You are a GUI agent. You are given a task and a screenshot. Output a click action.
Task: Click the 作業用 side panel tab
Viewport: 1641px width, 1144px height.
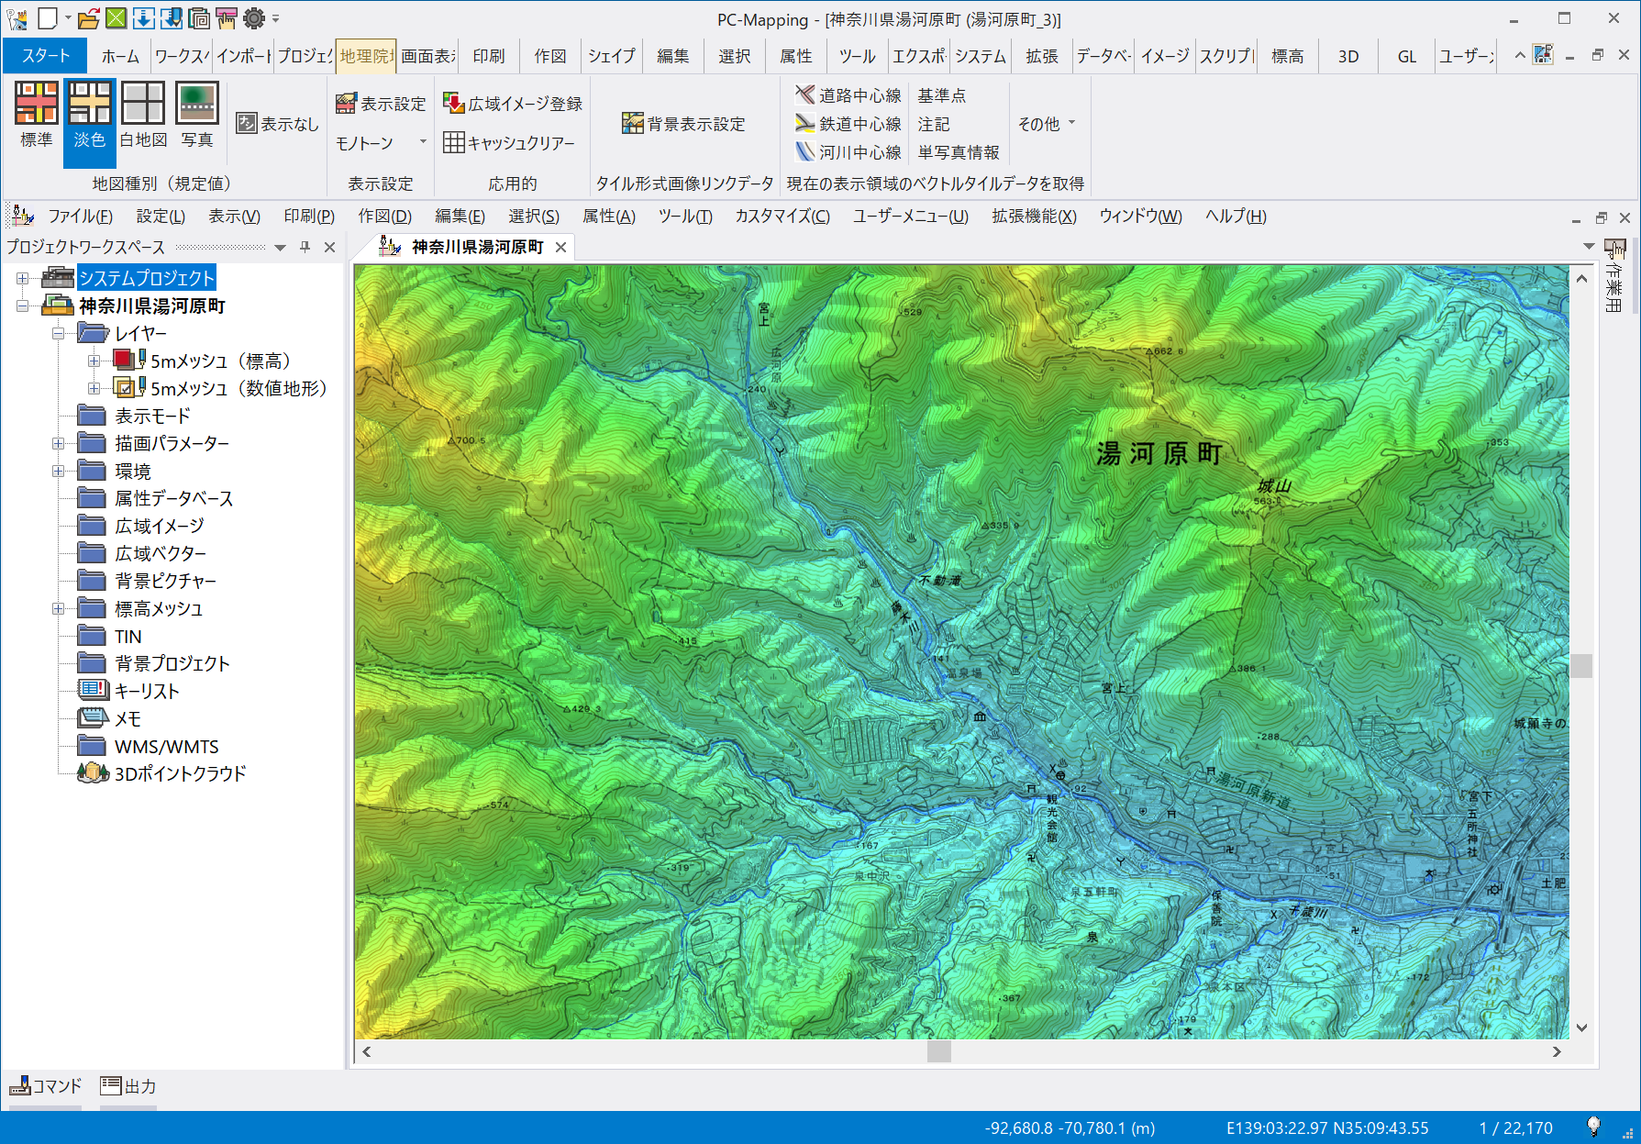(1614, 276)
